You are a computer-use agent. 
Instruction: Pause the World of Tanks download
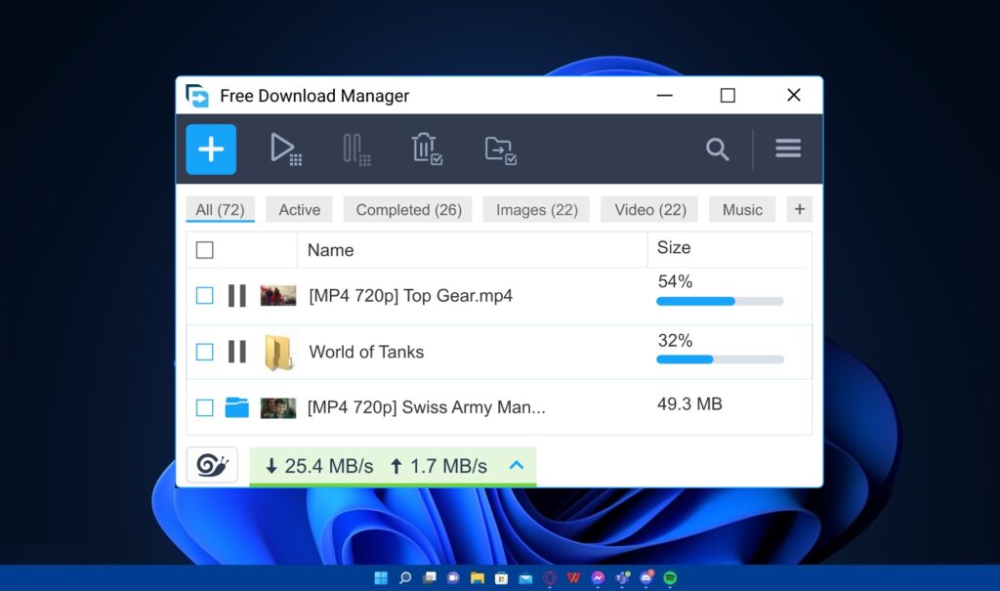237,352
